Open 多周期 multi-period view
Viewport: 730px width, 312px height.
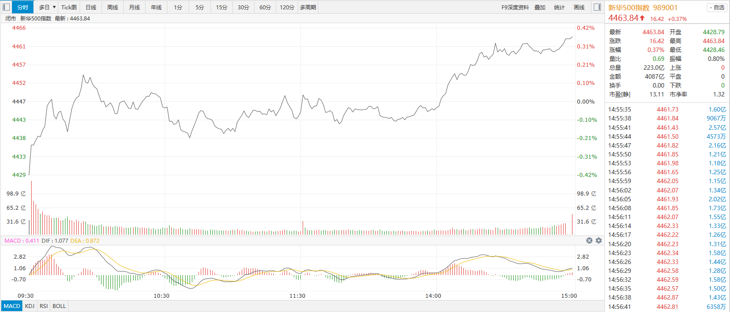(x=308, y=7)
